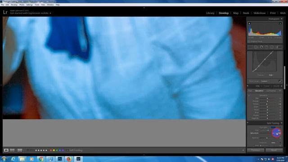
Task: Collapse the Histogram panel
Action: tap(282, 19)
